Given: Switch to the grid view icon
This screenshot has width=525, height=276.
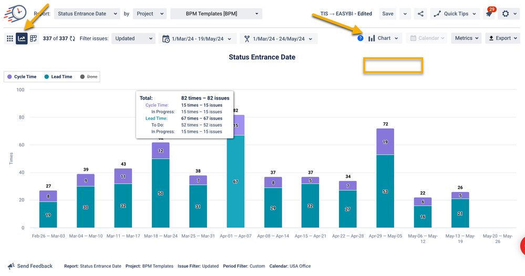Looking at the screenshot, I should 9,38.
